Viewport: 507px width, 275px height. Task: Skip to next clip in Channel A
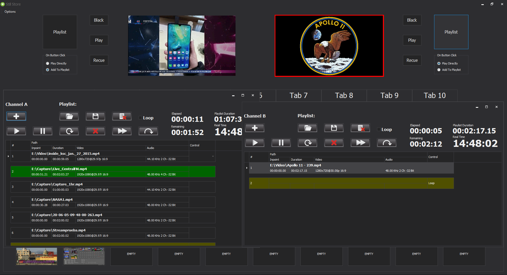pos(148,131)
